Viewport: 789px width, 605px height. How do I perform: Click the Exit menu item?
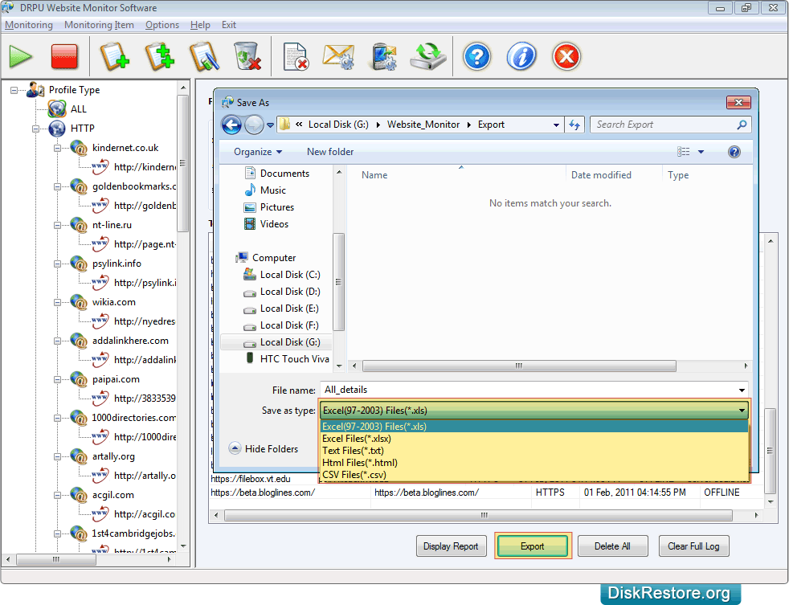click(229, 25)
